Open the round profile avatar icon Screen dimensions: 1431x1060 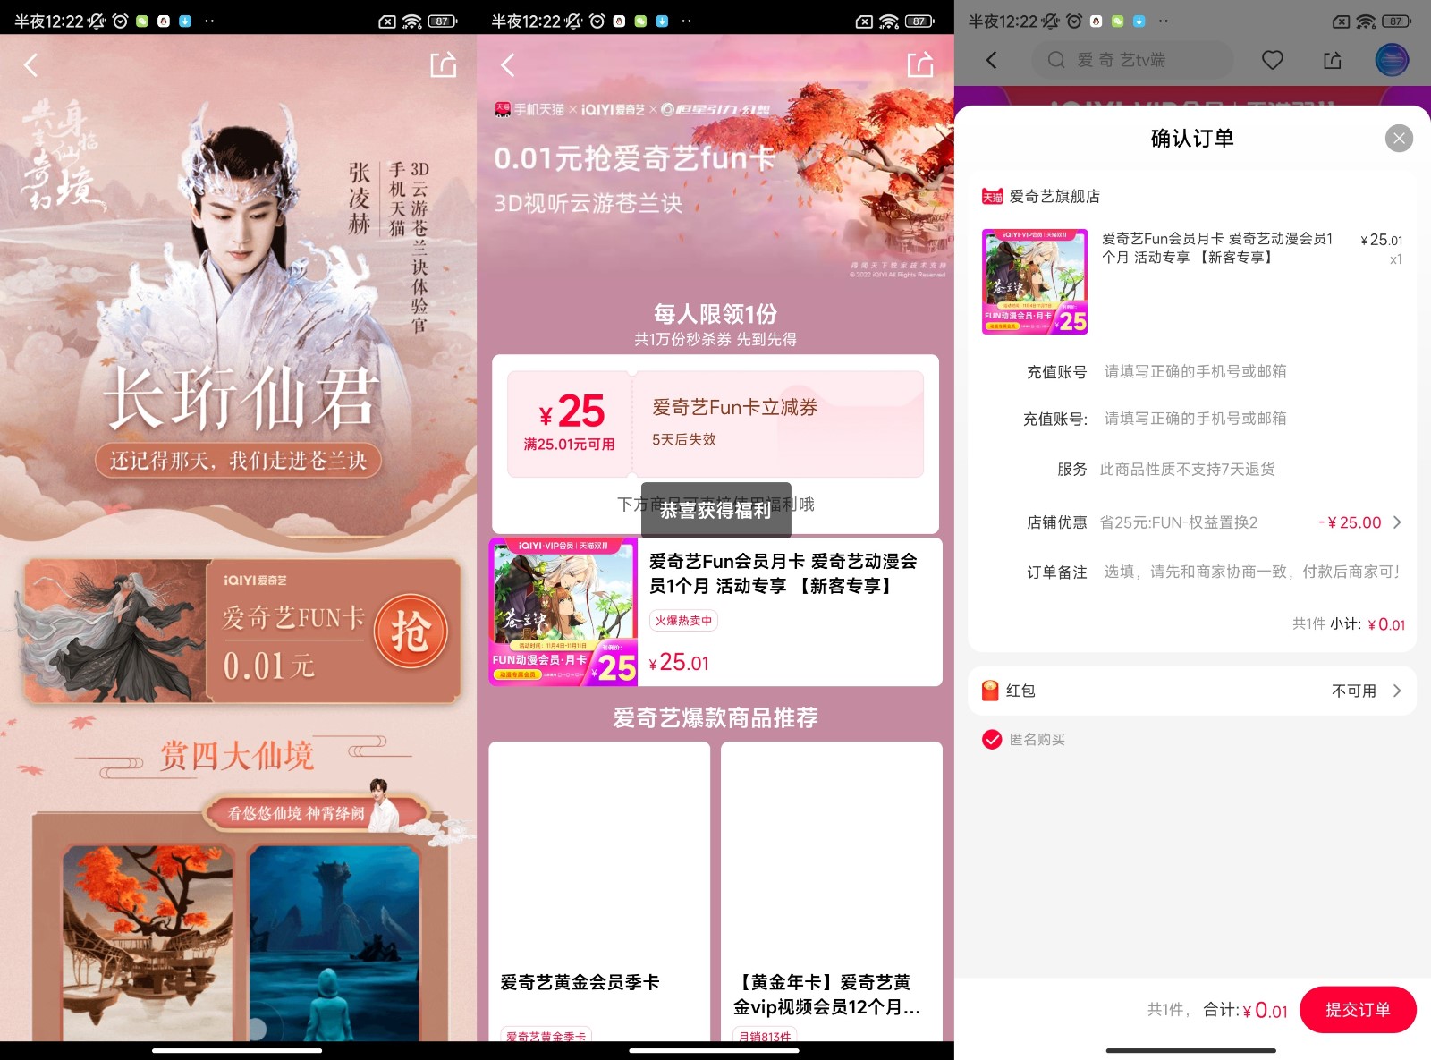[x=1392, y=60]
